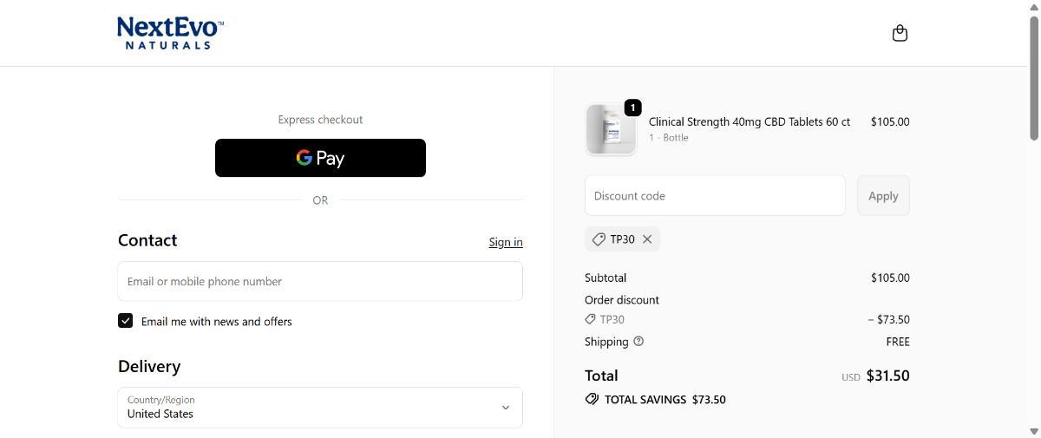The height and width of the screenshot is (438, 1041).
Task: Click the scrollbar down arrow
Action: (x=1033, y=431)
